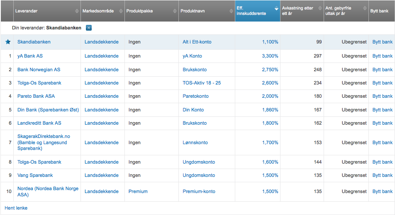Sort by the Produktnavn column header
Viewport: 395px width, 215px height.
[x=207, y=11]
